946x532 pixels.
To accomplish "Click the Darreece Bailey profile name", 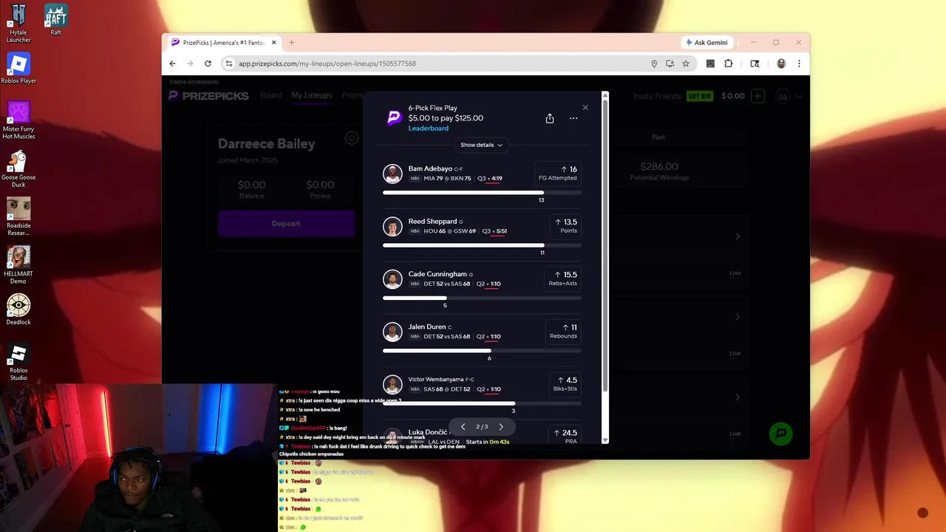I will (266, 144).
